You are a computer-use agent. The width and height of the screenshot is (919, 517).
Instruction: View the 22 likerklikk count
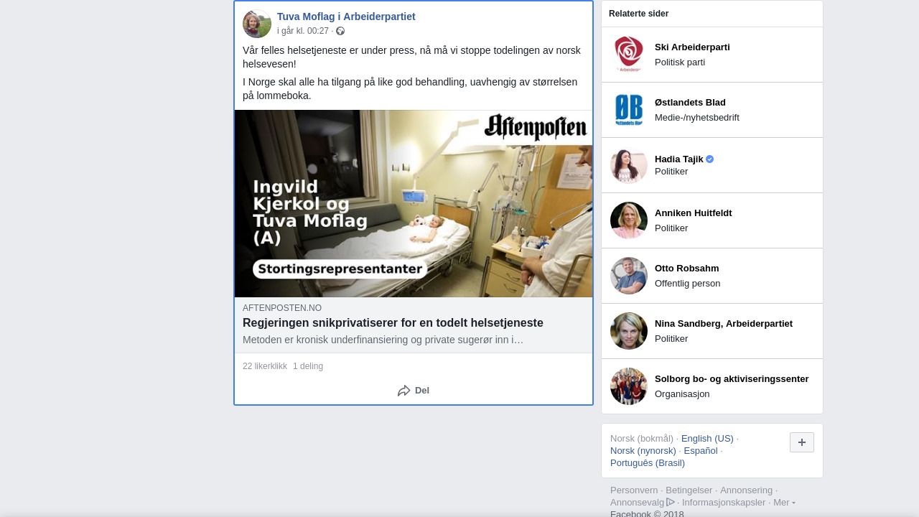(x=265, y=366)
